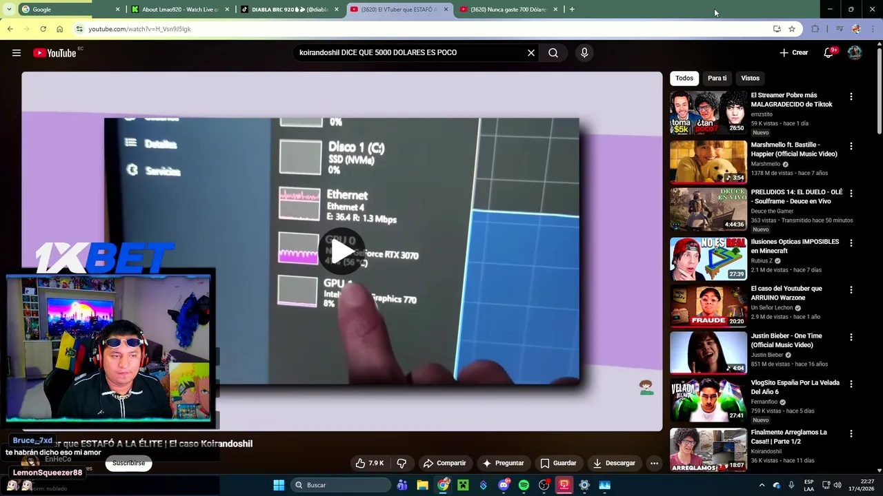
Task: View site information icon in address bar
Action: click(x=80, y=29)
